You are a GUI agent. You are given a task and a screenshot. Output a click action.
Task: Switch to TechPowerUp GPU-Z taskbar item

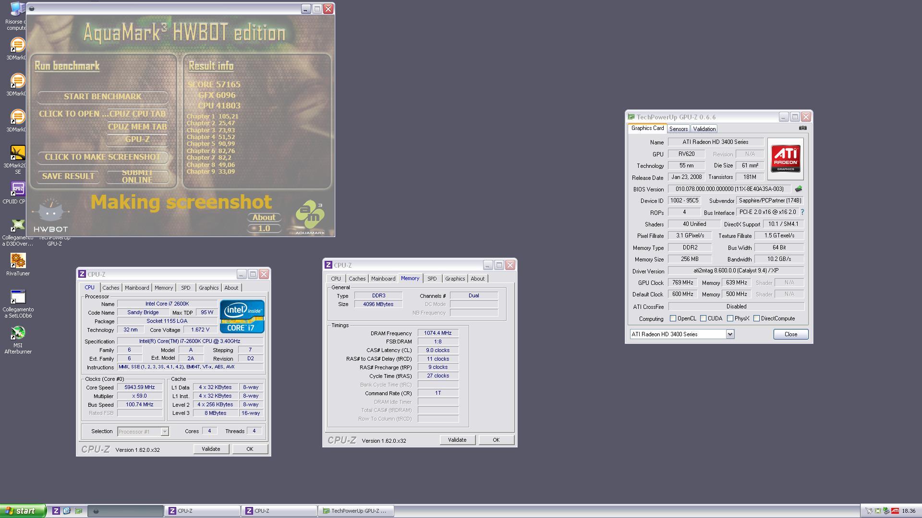[x=356, y=511]
